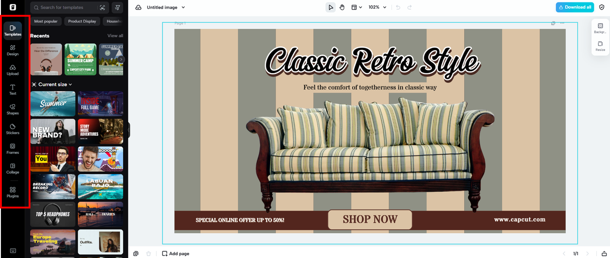The image size is (610, 258).
Task: Click the View all recents link
Action: [x=115, y=36]
